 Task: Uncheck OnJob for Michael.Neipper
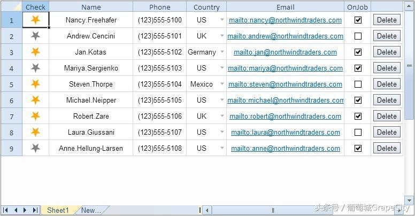click(x=358, y=100)
